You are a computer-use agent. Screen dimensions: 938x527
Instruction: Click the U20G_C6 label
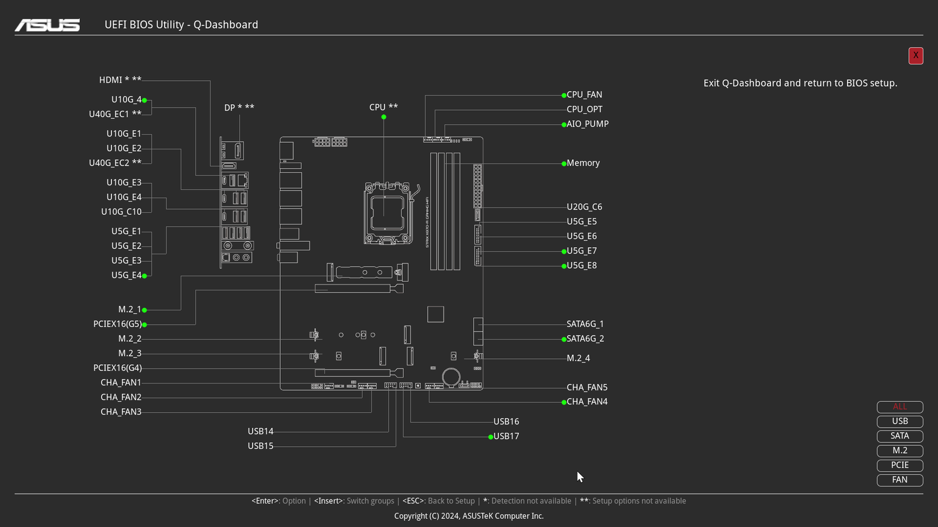pyautogui.click(x=584, y=207)
